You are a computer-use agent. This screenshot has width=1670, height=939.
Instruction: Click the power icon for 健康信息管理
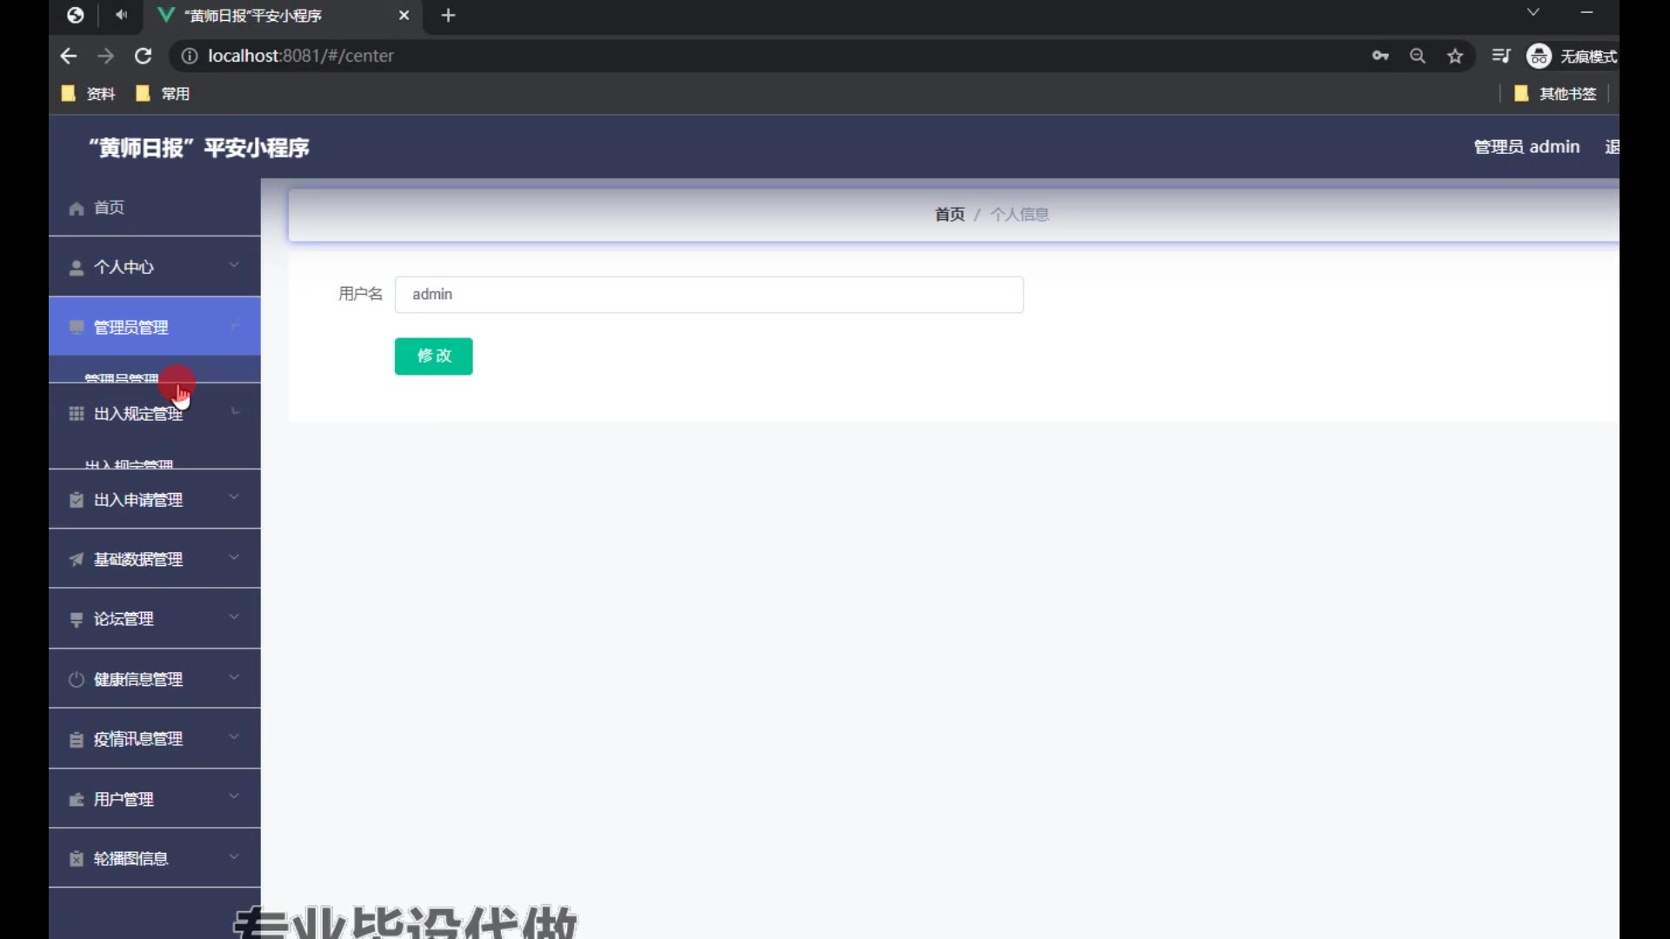[77, 679]
